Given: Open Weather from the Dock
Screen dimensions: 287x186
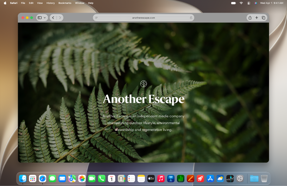Looking at the screenshot, I should [x=220, y=179].
